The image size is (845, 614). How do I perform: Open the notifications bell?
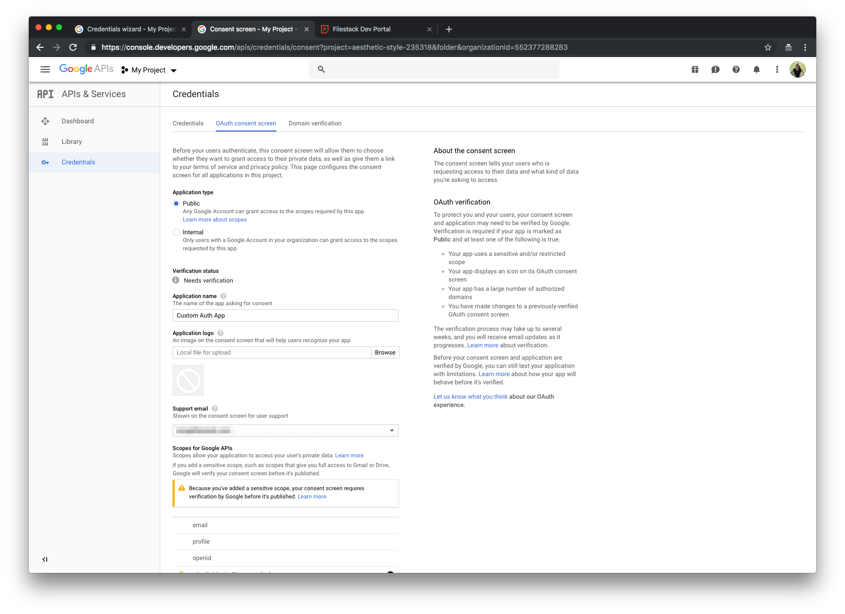[x=757, y=69]
